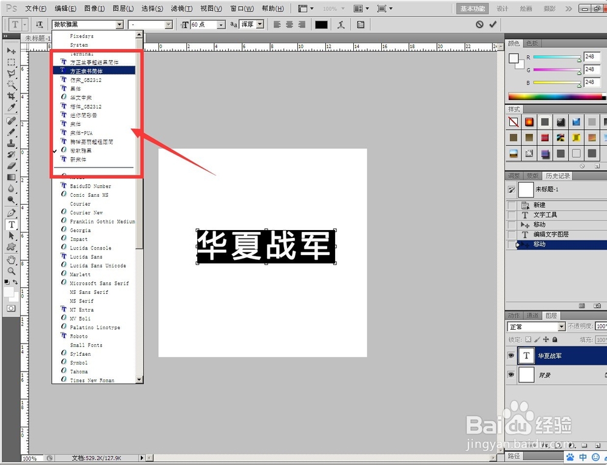Select the Custom Shape tool
The height and width of the screenshot is (465, 607).
tap(11, 246)
